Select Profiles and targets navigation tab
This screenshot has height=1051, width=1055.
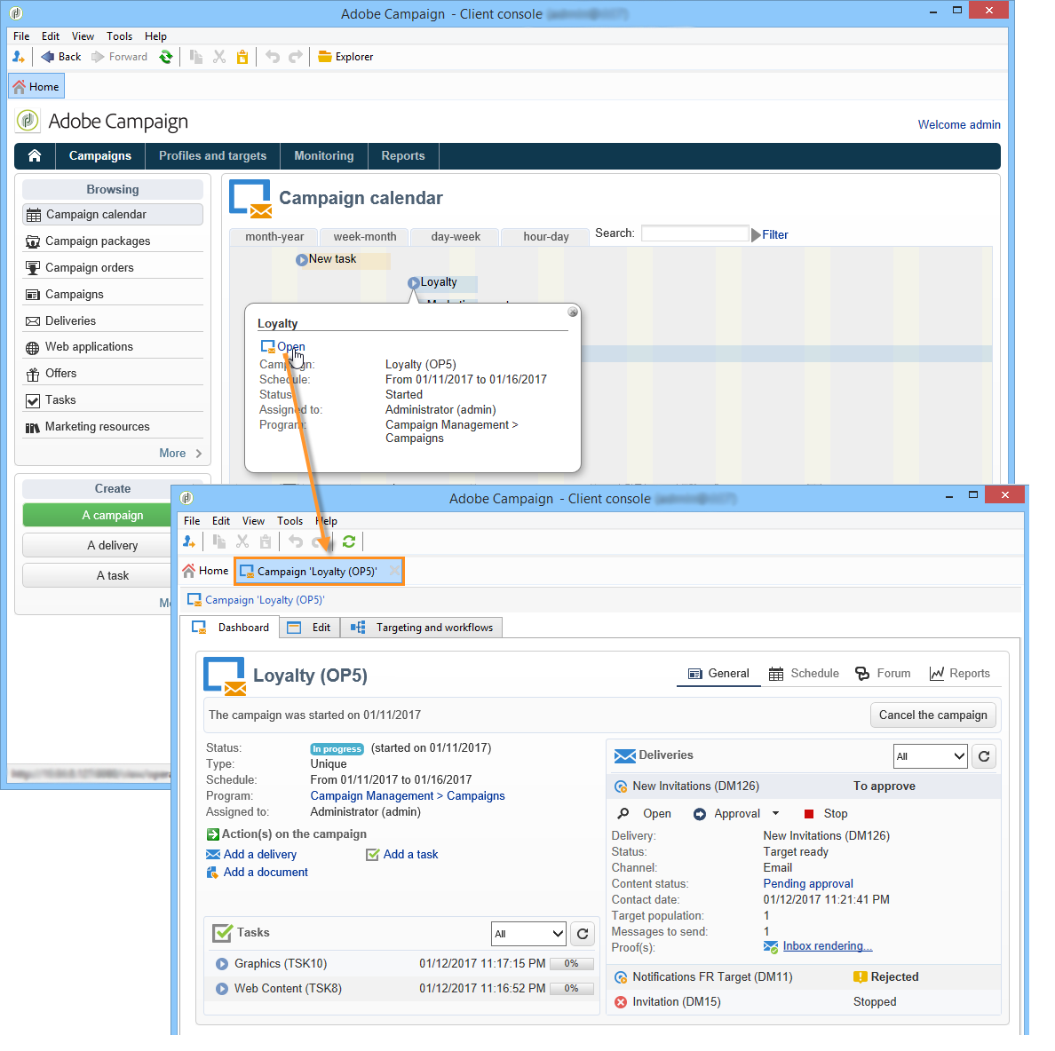tap(212, 156)
